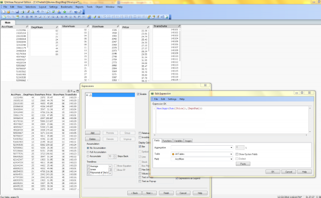
Task: Expand the selected expression tree node
Action: point(87,95)
